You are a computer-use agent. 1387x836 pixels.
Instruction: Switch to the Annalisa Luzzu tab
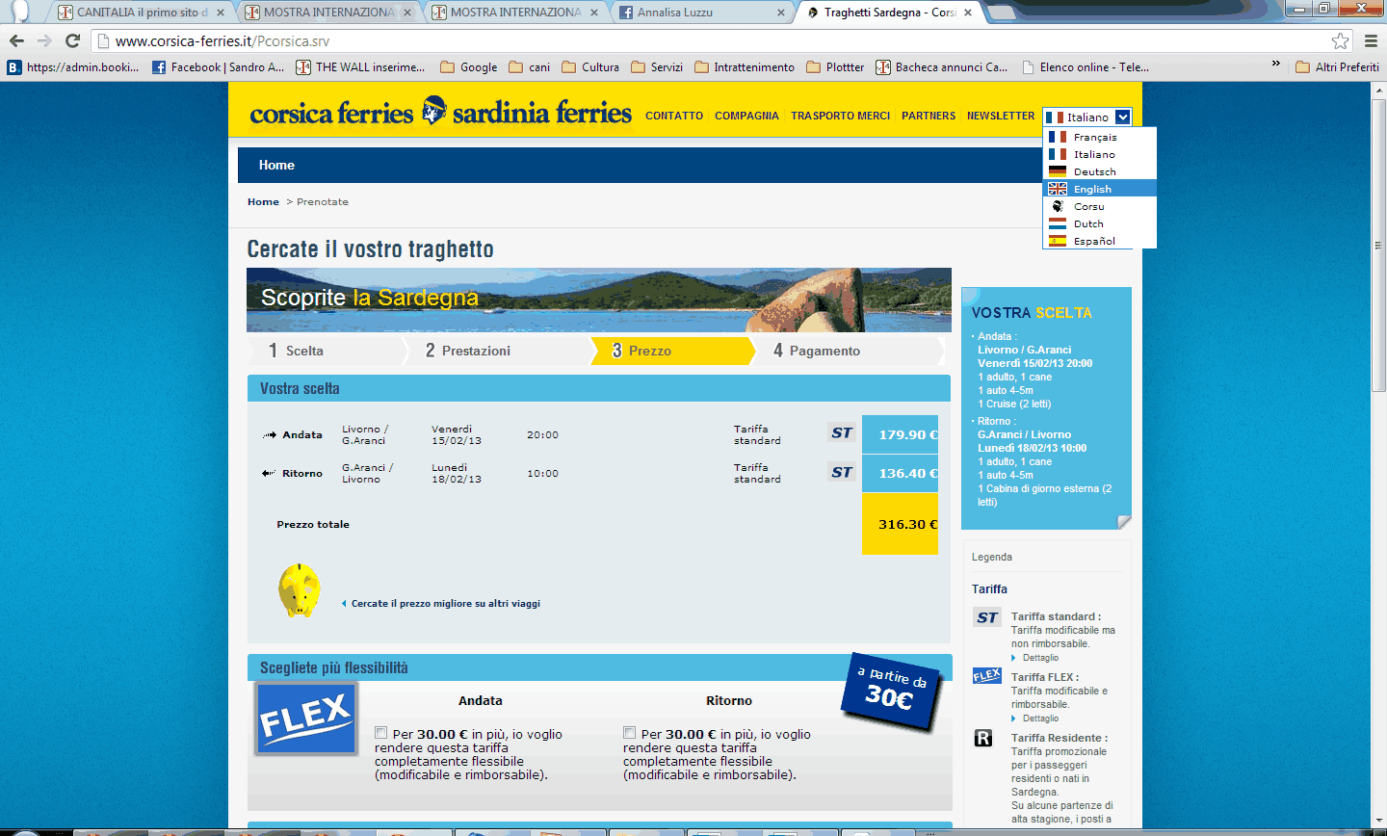[x=701, y=13]
